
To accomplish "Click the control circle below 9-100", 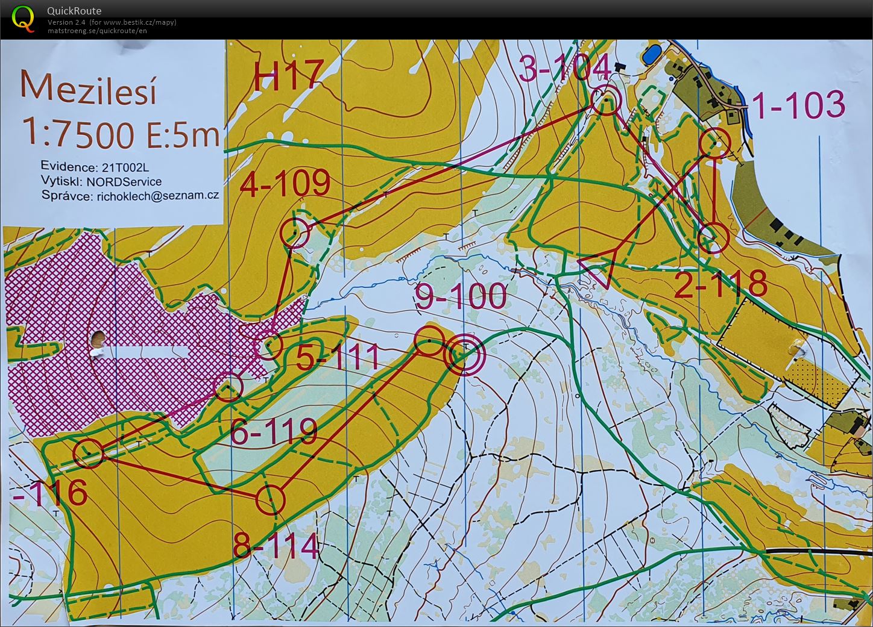I will click(429, 342).
